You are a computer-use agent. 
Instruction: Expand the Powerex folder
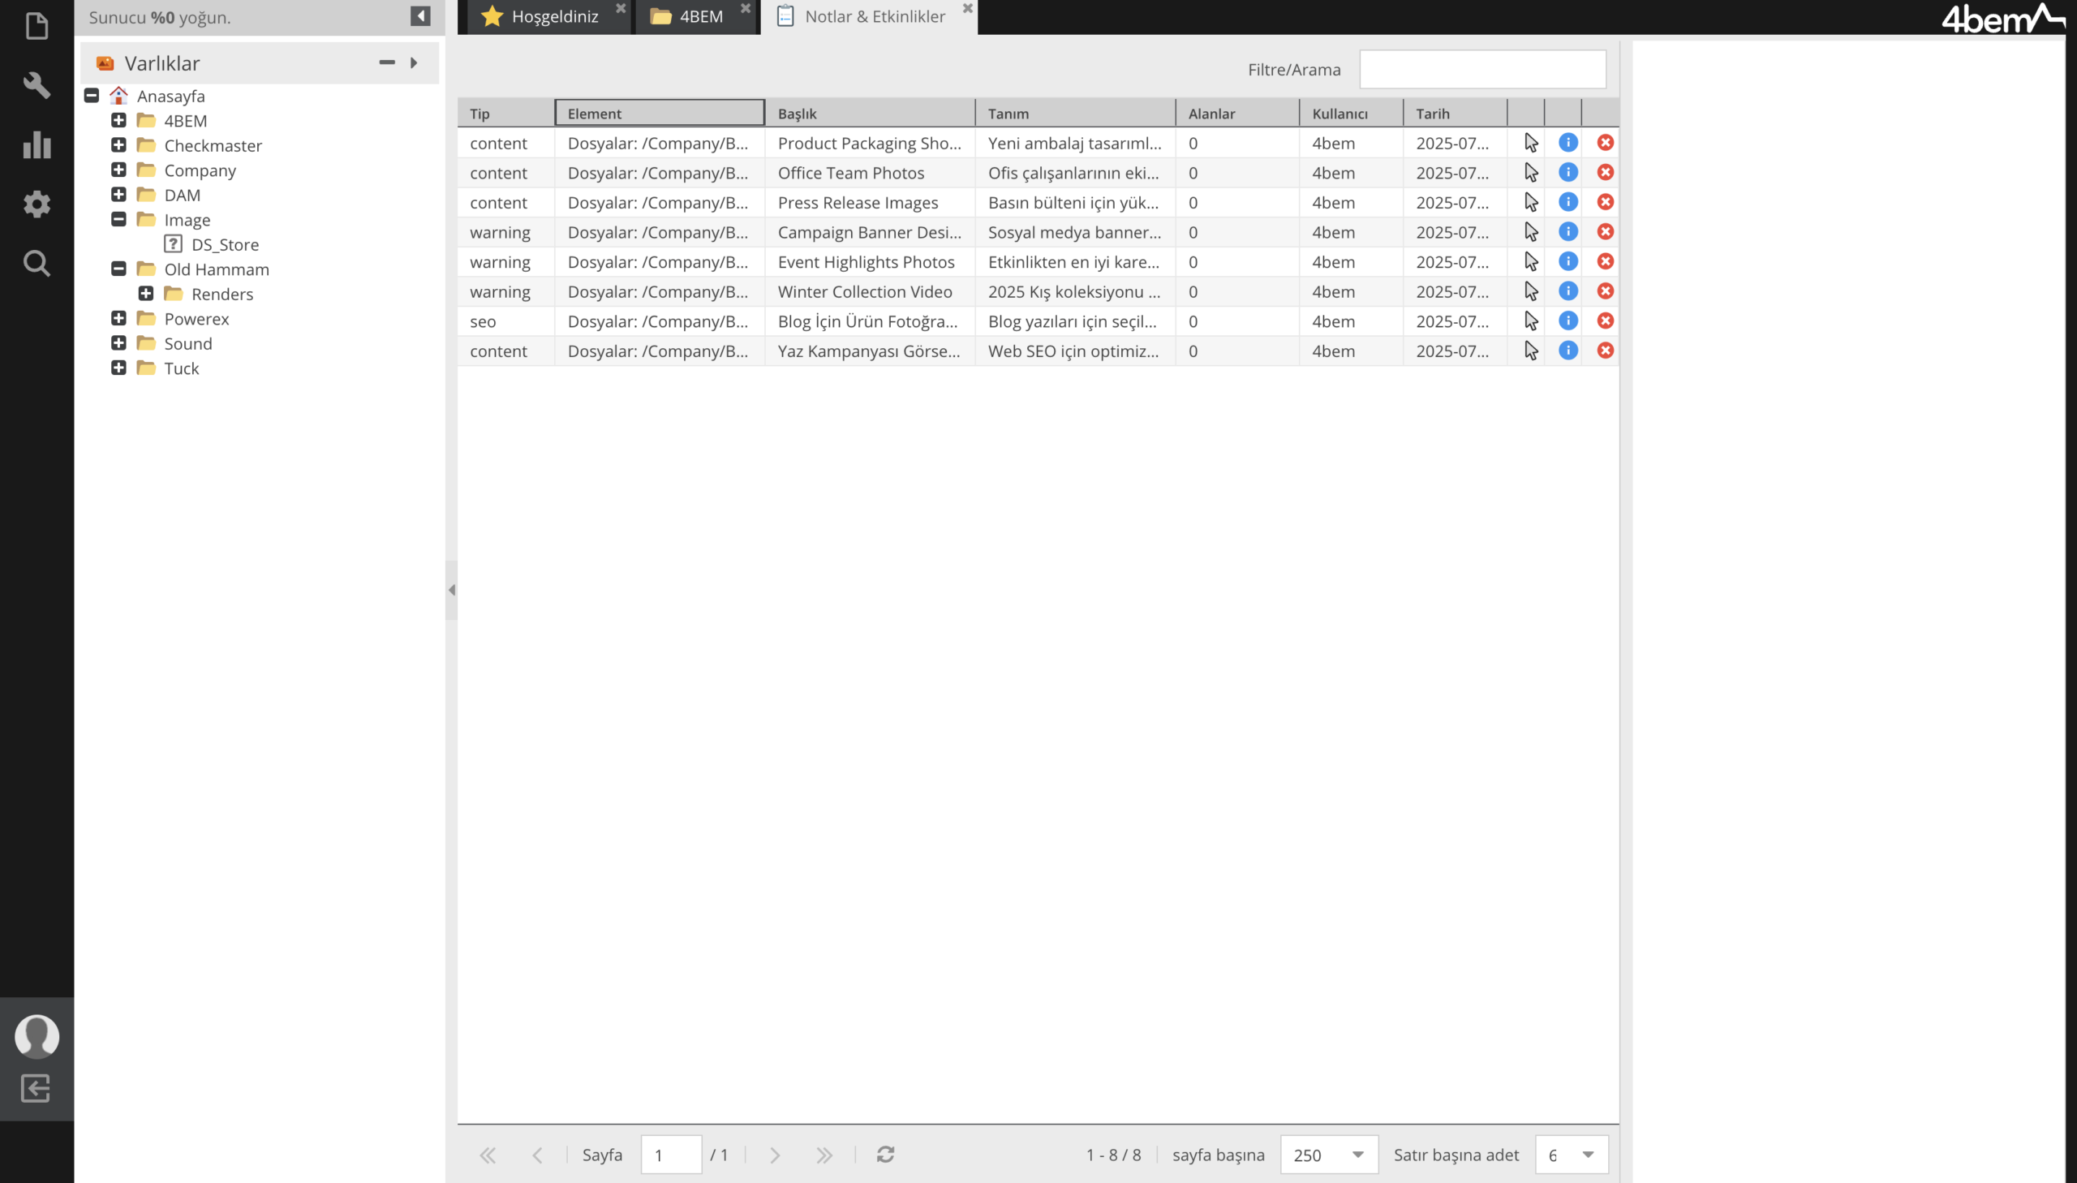(118, 319)
